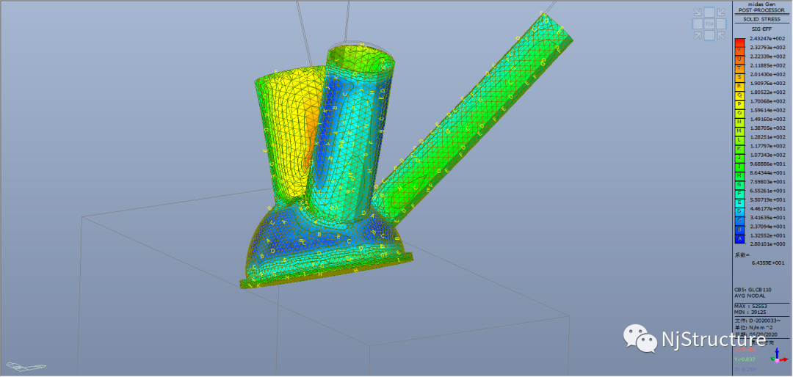Click the lower-left diagonal arrow of view cube
The width and height of the screenshot is (793, 377).
[x=698, y=35]
